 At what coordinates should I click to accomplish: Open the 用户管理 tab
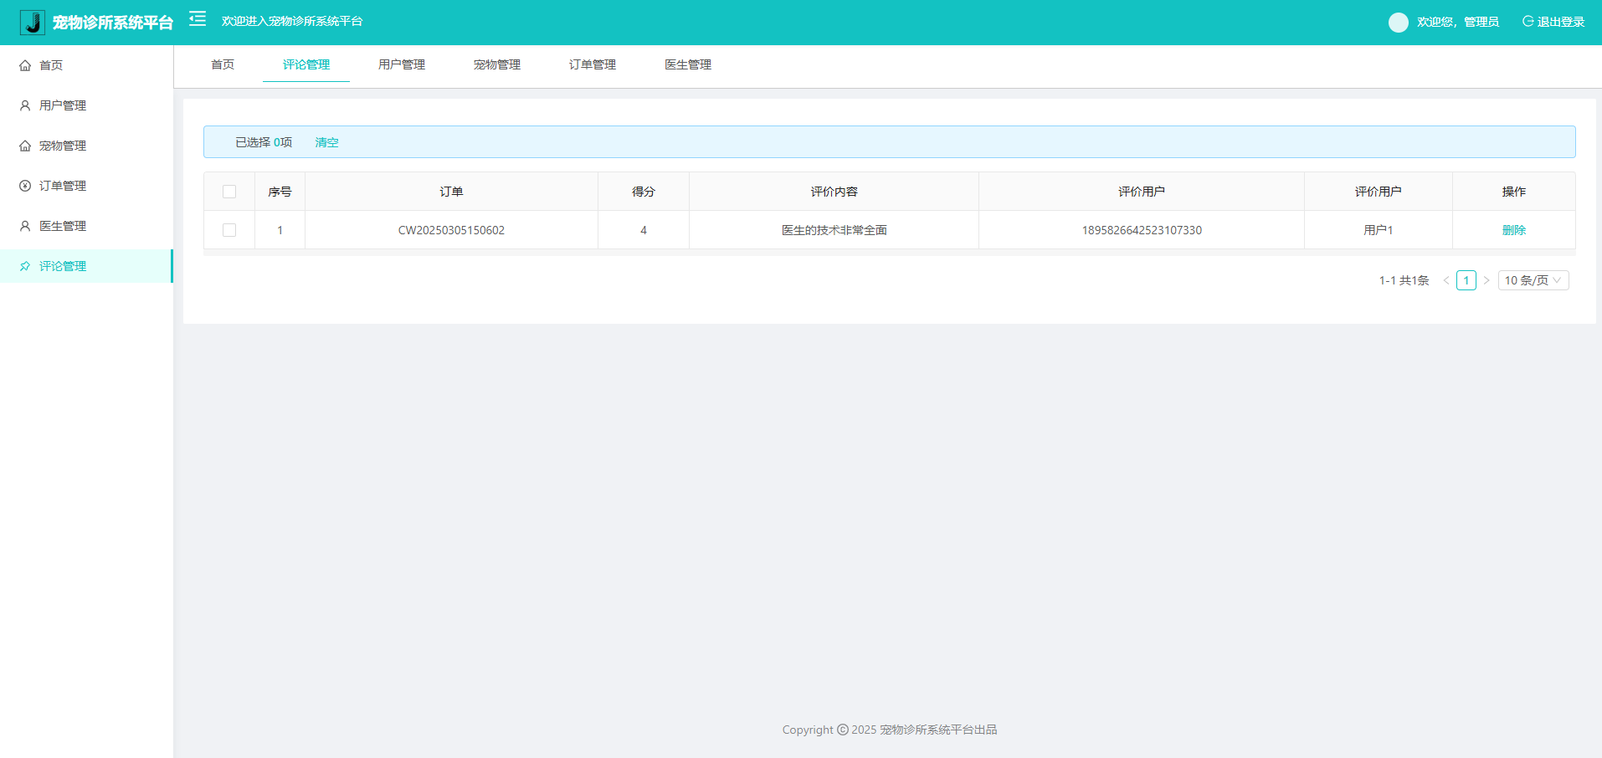402,64
